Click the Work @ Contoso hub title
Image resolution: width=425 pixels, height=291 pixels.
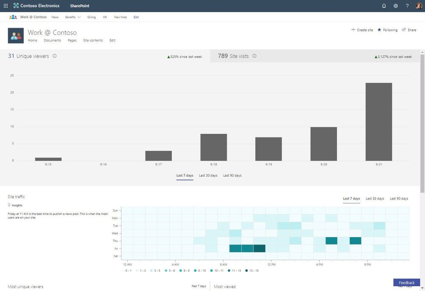(33, 17)
